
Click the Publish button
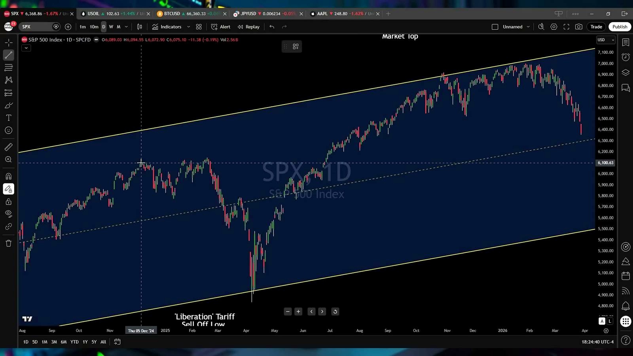pyautogui.click(x=620, y=27)
